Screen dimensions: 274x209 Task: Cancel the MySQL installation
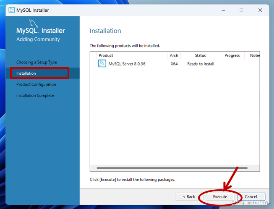[251, 197]
